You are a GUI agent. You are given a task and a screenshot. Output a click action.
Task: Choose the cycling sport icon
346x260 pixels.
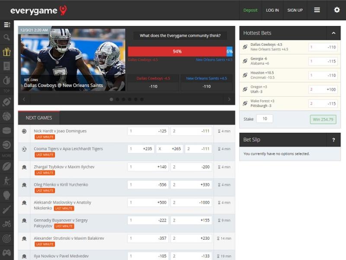[6, 224]
